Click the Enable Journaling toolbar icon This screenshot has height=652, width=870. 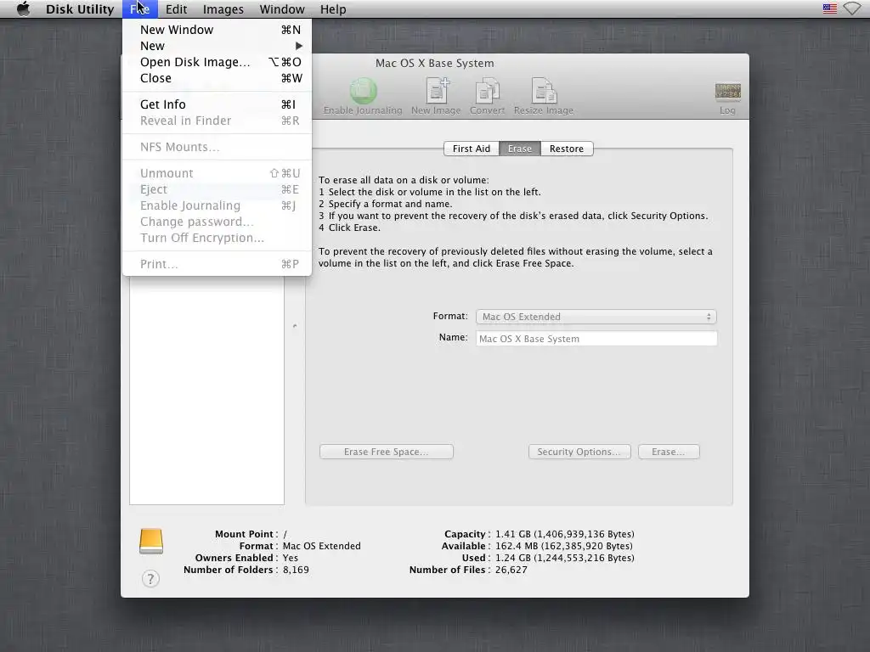click(363, 92)
